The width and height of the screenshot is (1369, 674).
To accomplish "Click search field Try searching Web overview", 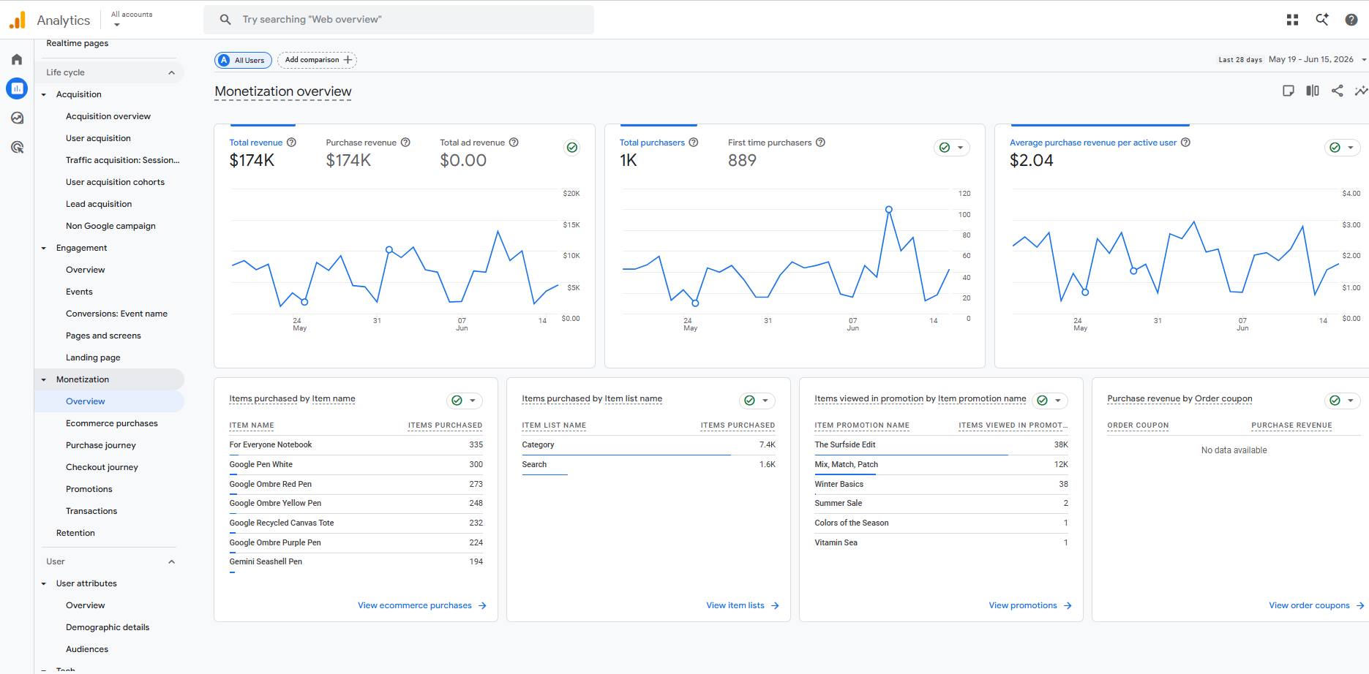I will tap(399, 20).
